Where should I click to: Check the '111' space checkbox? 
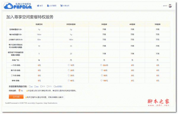tap(41, 87)
